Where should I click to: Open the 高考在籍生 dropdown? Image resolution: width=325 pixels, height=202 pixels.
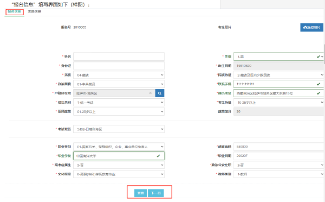pyautogui.click(x=119, y=165)
